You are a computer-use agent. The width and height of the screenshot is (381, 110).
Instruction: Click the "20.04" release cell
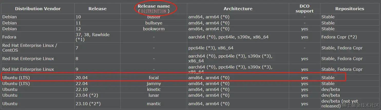[98, 78]
